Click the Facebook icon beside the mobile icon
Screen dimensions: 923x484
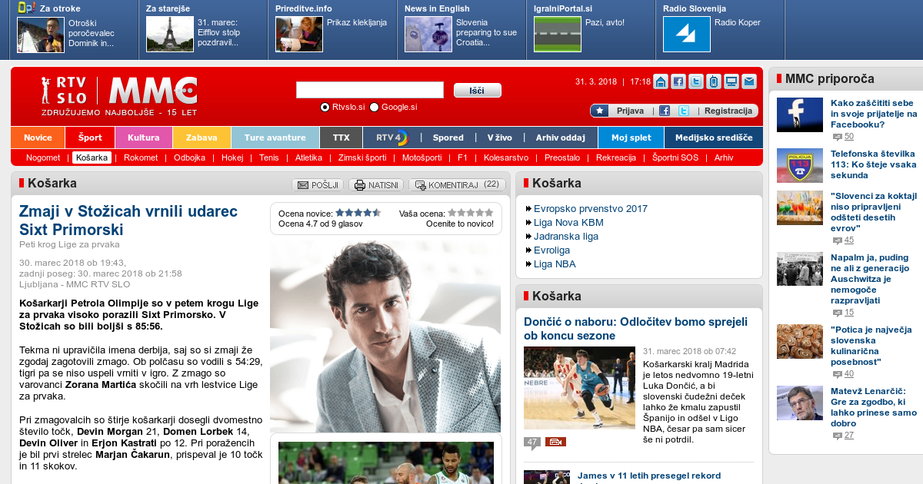click(x=678, y=81)
